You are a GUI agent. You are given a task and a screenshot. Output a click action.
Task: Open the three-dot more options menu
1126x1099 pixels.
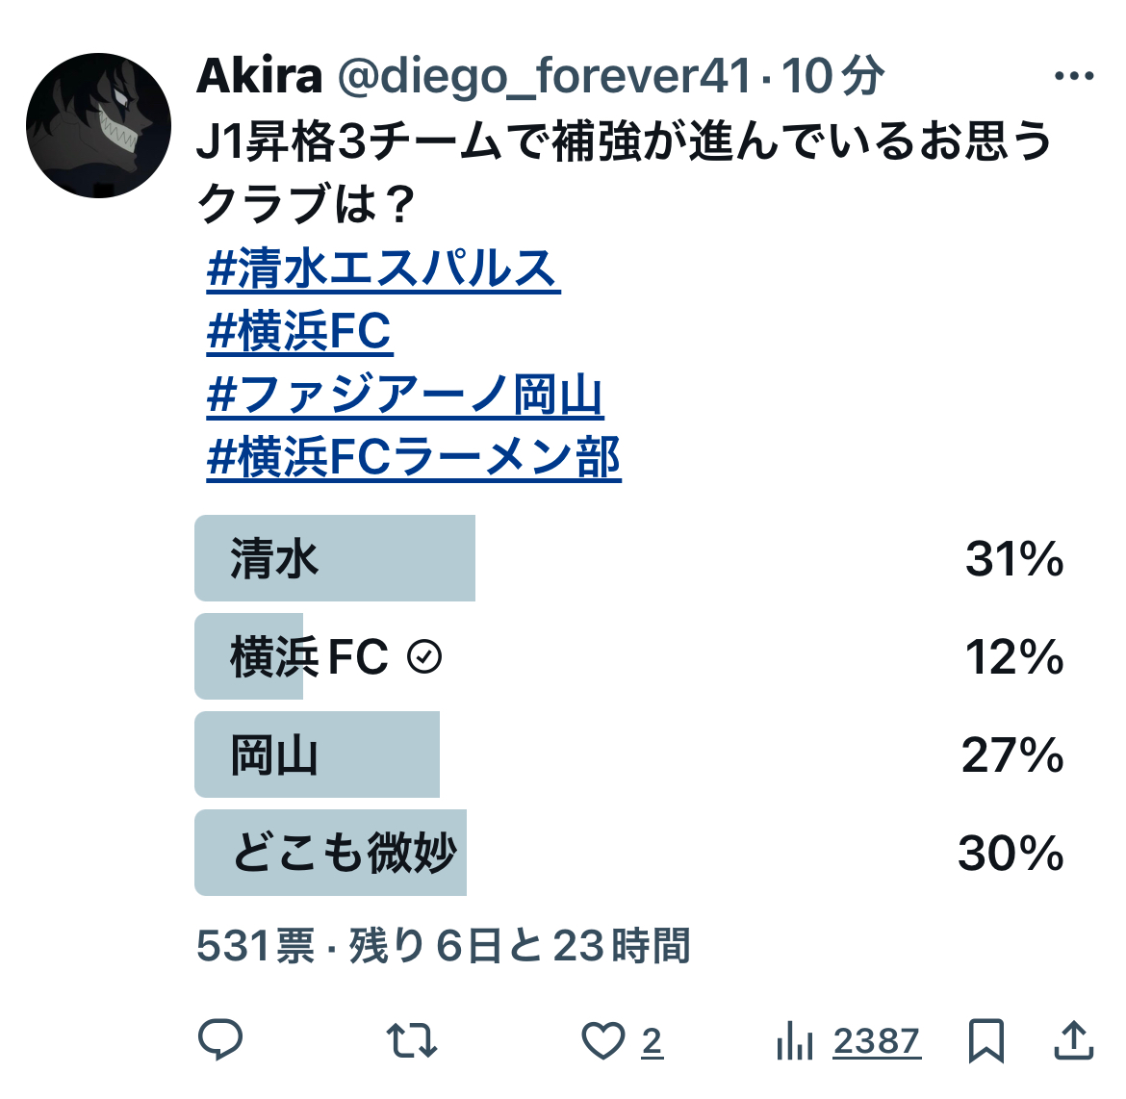click(1074, 75)
